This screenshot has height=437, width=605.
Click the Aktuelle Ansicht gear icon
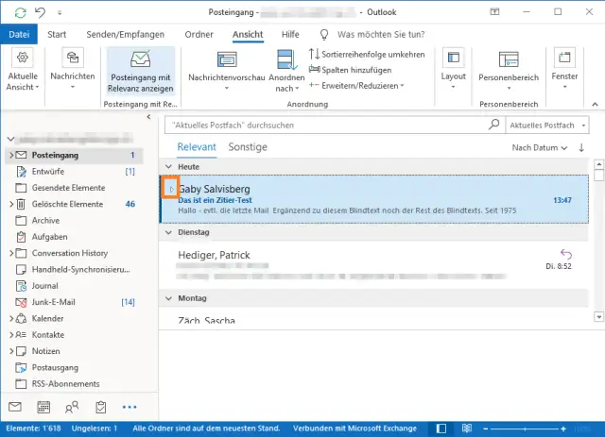[21, 59]
